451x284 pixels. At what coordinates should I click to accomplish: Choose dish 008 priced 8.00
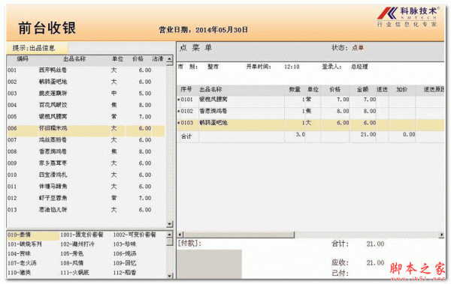pyautogui.click(x=86, y=151)
